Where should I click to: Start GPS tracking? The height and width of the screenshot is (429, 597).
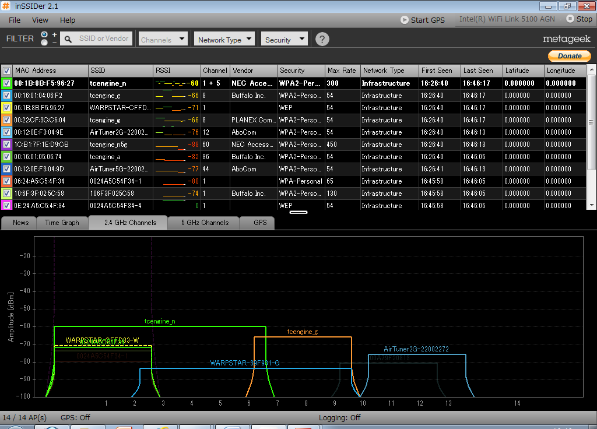(422, 20)
